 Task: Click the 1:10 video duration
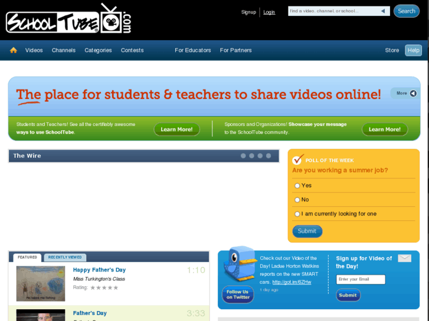pos(196,270)
